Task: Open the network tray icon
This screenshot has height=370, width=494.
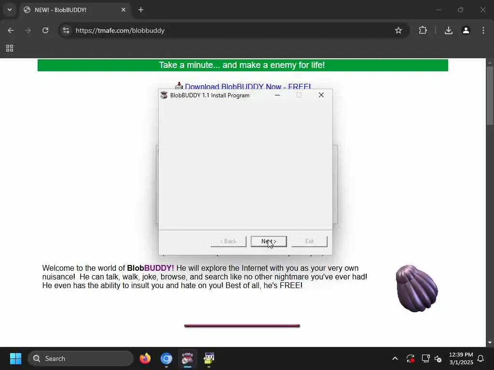Action: point(425,358)
